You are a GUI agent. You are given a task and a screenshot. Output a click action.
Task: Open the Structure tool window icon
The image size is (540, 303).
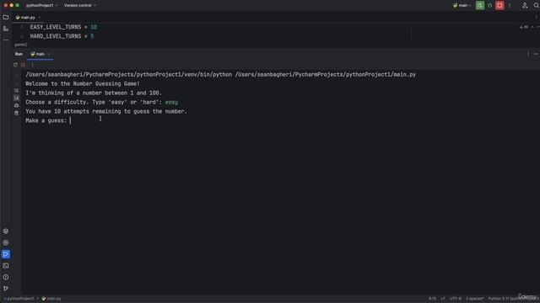click(6, 29)
